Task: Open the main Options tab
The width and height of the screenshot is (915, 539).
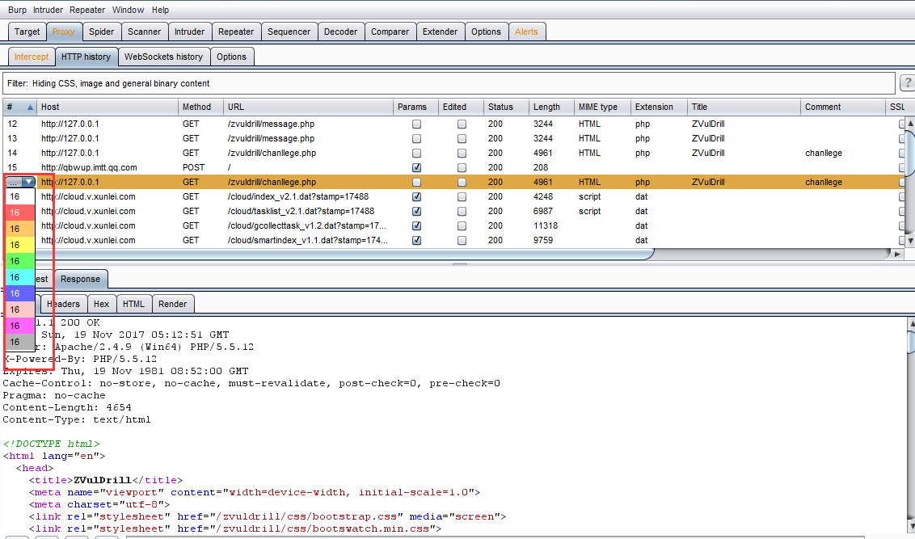Action: pyautogui.click(x=486, y=32)
